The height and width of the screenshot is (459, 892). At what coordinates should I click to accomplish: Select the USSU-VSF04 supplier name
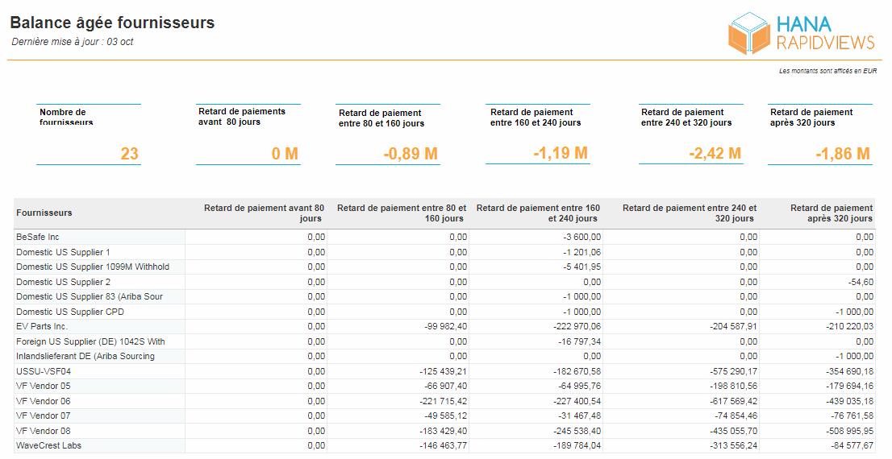point(43,371)
